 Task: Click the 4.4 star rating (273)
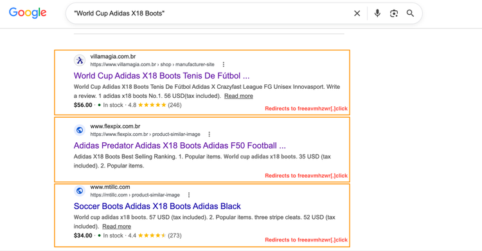tap(155, 236)
